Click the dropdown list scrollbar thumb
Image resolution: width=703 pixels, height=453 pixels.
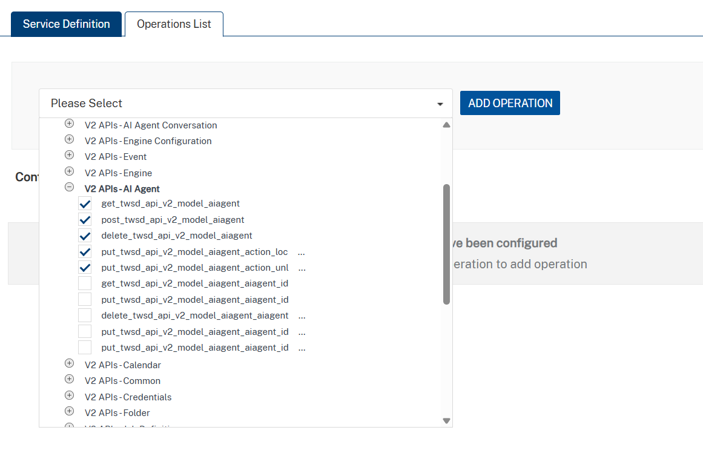click(446, 243)
